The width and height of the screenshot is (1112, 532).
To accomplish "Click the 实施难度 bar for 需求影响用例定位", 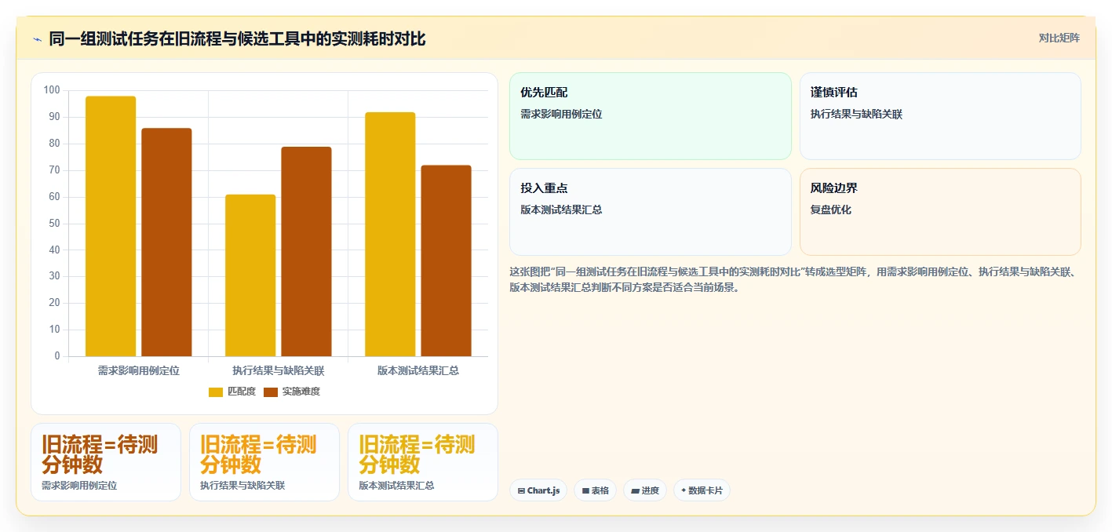I will (166, 242).
